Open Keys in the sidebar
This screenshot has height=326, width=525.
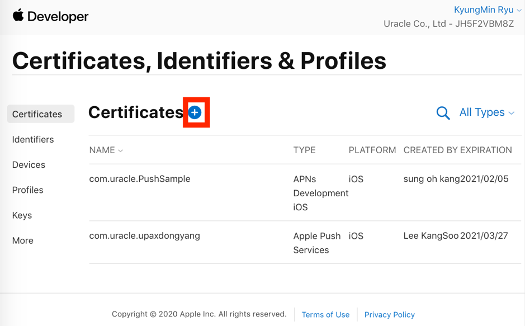click(x=22, y=215)
